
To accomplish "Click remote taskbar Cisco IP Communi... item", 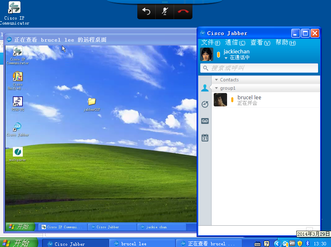I will point(63,227).
